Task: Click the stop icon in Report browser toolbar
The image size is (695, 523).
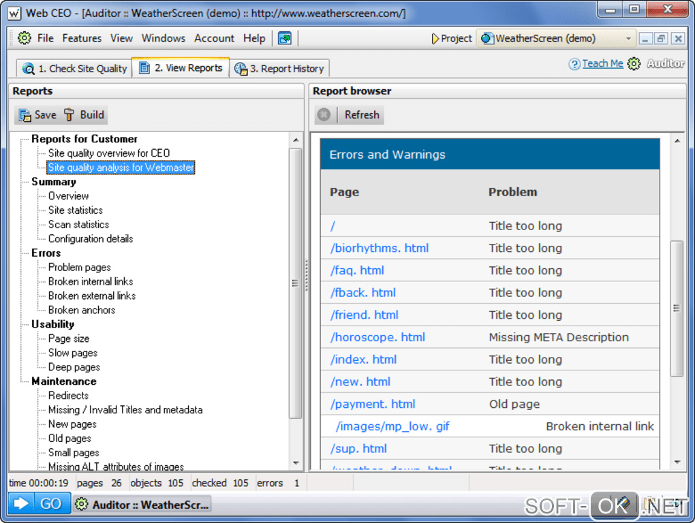Action: point(324,114)
